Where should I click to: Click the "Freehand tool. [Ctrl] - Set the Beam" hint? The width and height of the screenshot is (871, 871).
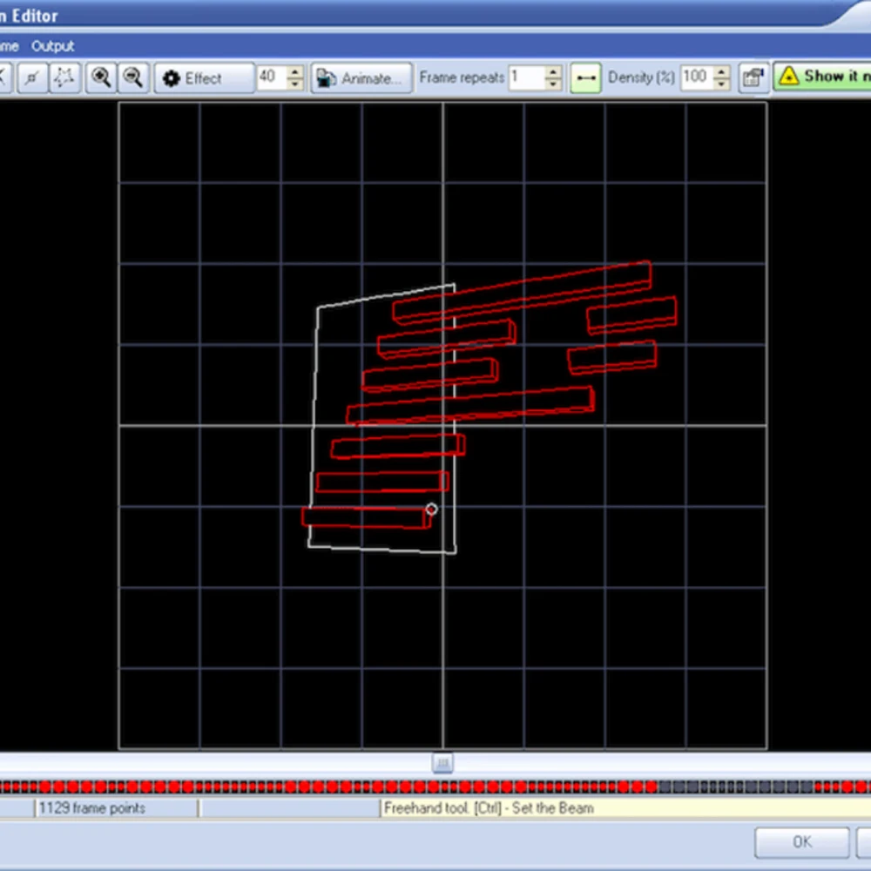click(x=489, y=807)
